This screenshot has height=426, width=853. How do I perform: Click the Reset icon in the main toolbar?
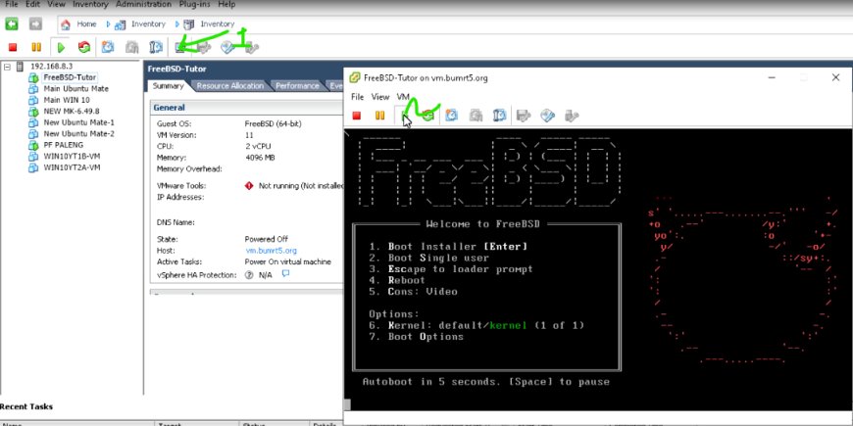point(83,48)
